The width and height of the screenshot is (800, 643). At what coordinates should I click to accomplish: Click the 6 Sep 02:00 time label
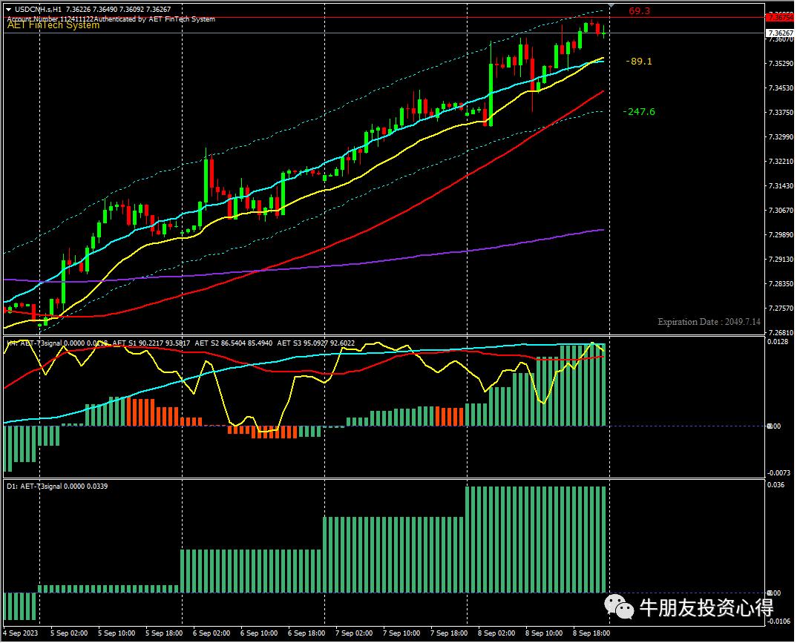(212, 633)
